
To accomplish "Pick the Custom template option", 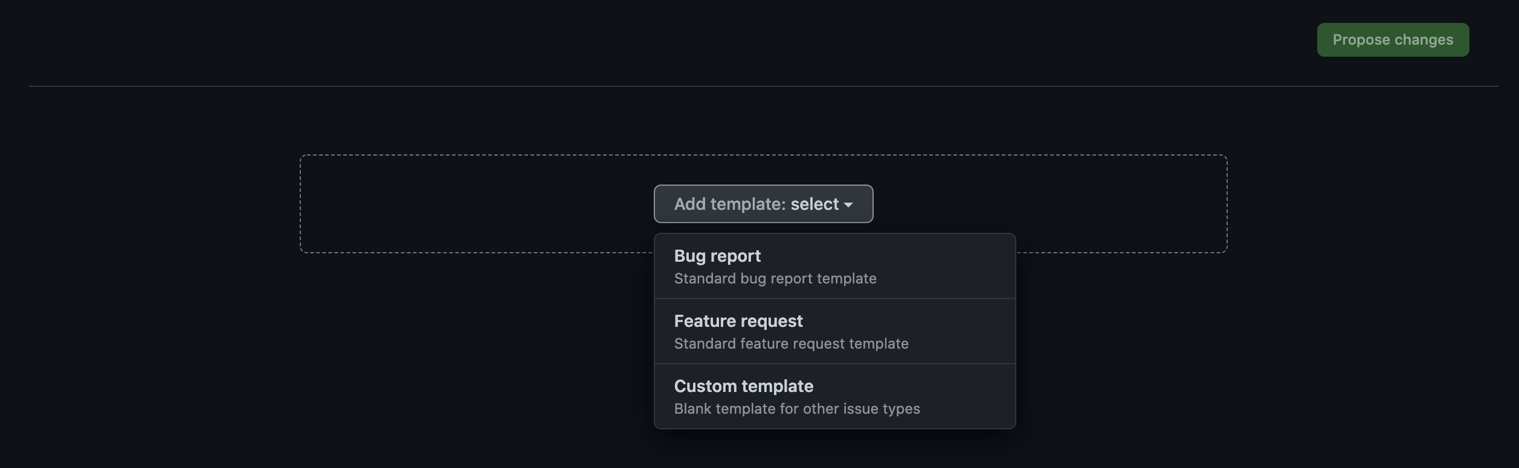I will click(835, 396).
